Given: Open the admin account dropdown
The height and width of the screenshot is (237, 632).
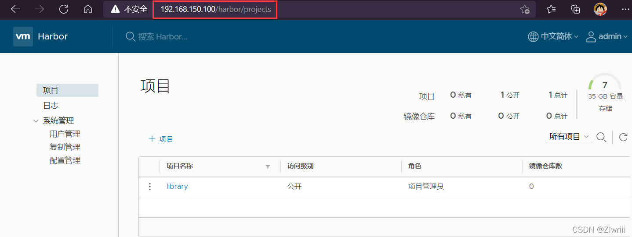Looking at the screenshot, I should (x=613, y=36).
